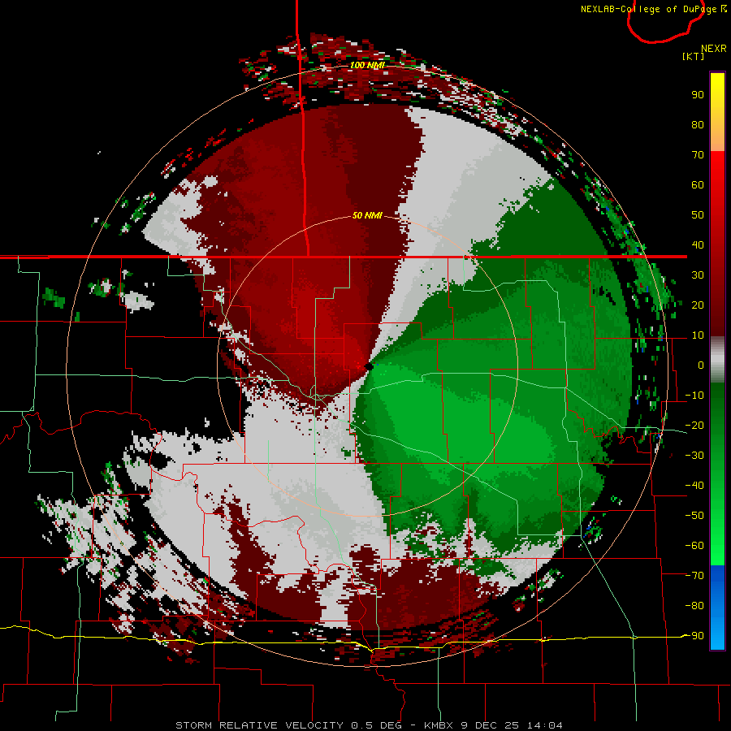Click the -80 value on velocity scale

(694, 606)
